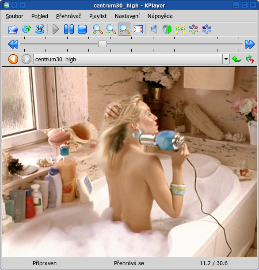Screen dimensions: 259x270
Task: Toggle the volume speaker icon
Action: [153, 29]
